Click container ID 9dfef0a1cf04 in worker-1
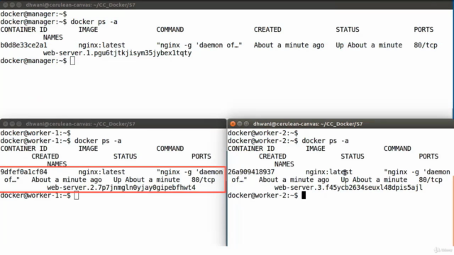The image size is (454, 255). (23, 172)
